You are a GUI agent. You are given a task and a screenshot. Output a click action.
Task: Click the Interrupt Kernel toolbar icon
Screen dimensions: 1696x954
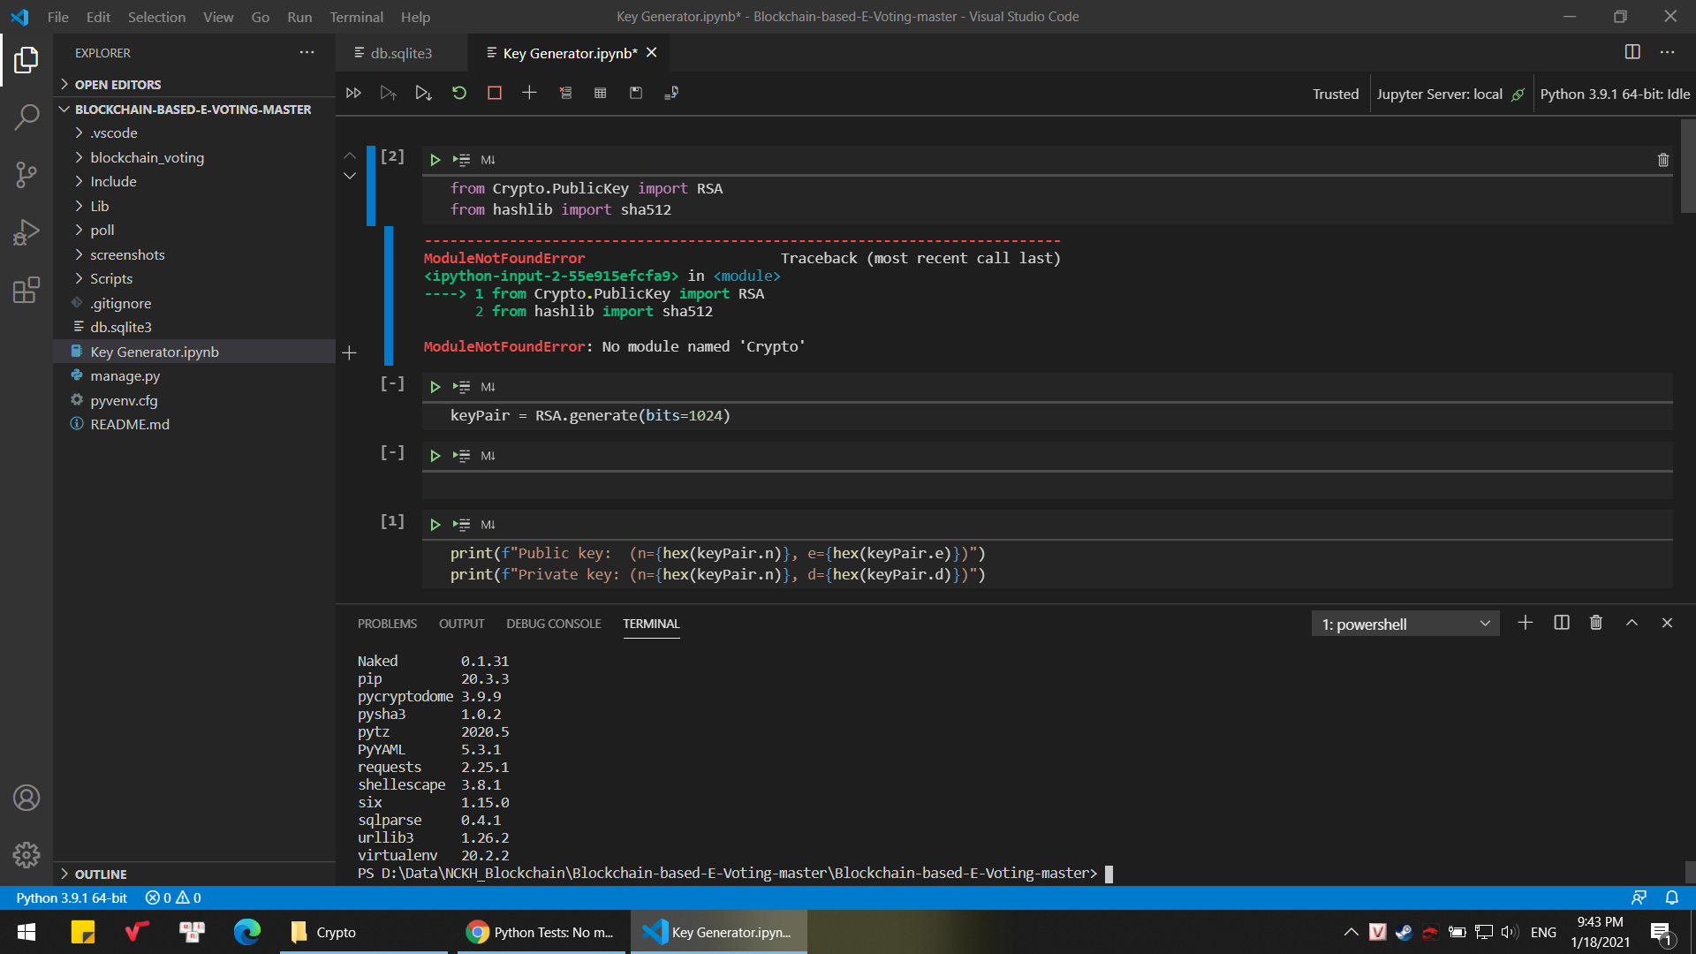coord(494,92)
